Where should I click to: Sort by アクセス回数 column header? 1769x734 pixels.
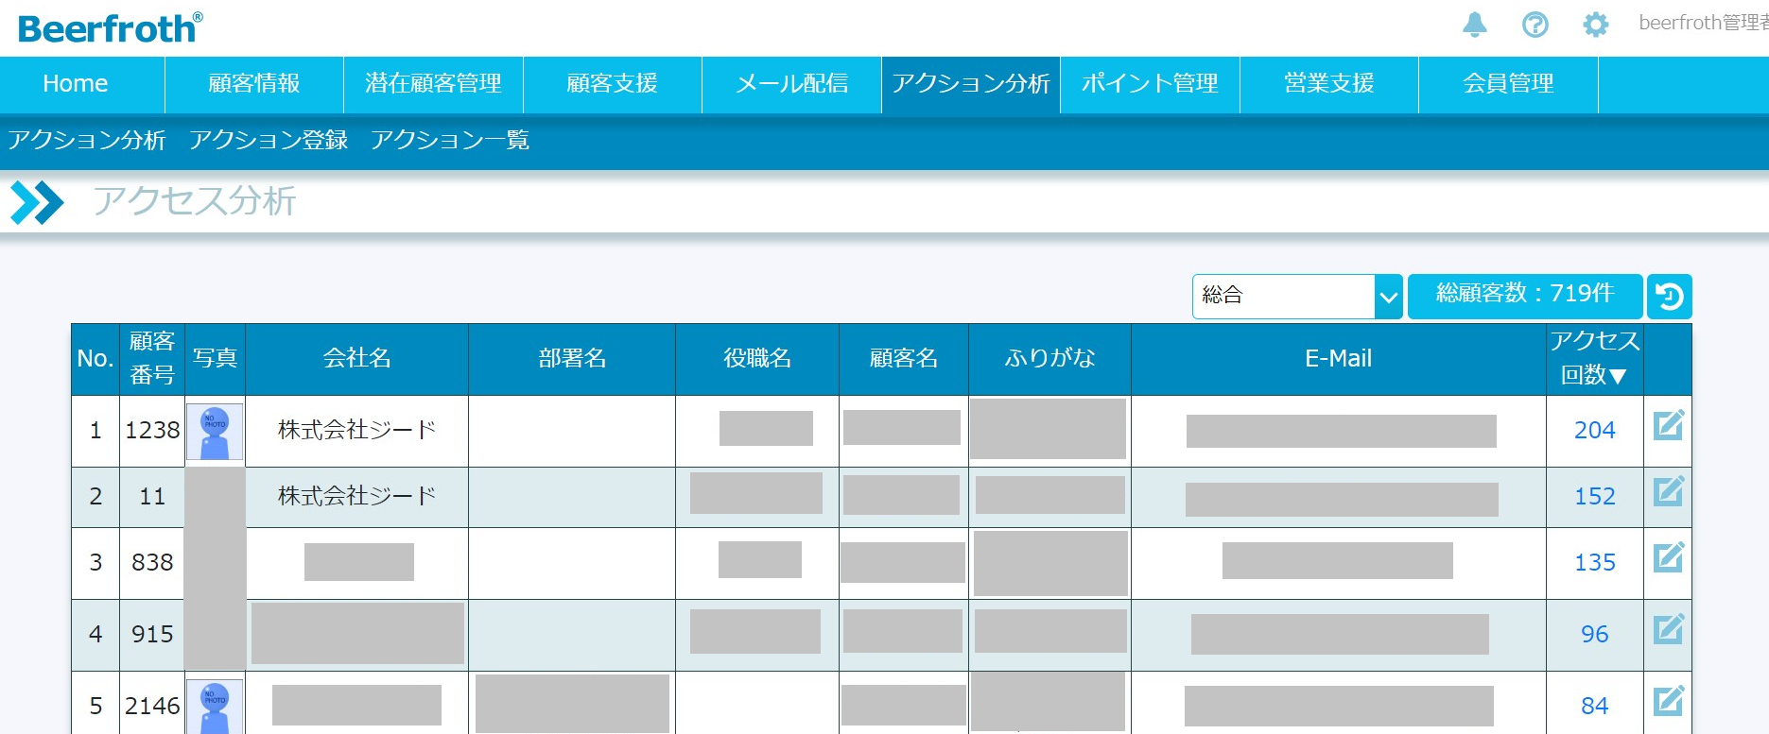(1594, 358)
